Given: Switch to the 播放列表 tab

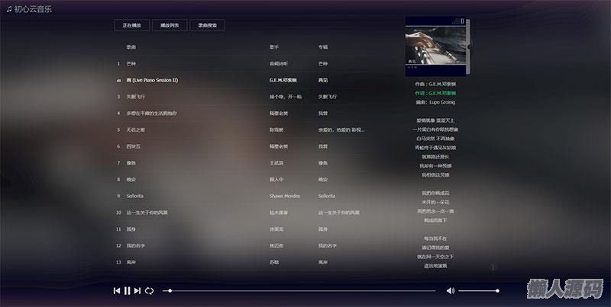Looking at the screenshot, I should (170, 25).
